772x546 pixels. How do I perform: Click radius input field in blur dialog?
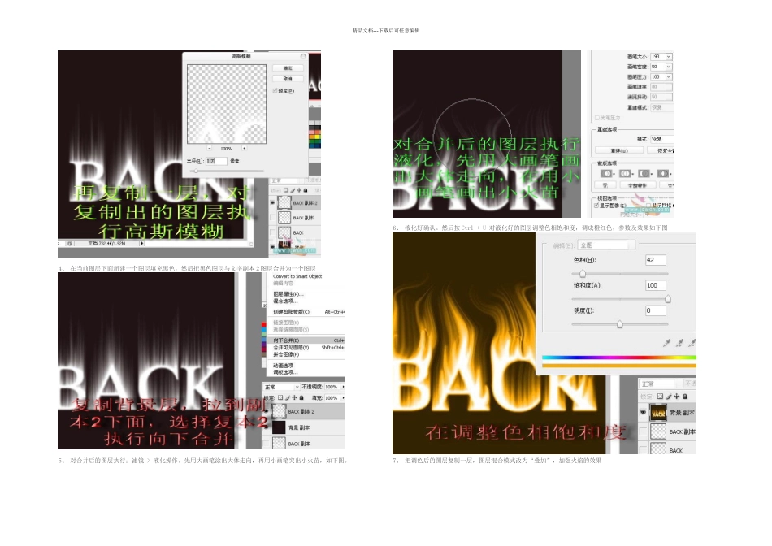click(x=216, y=161)
